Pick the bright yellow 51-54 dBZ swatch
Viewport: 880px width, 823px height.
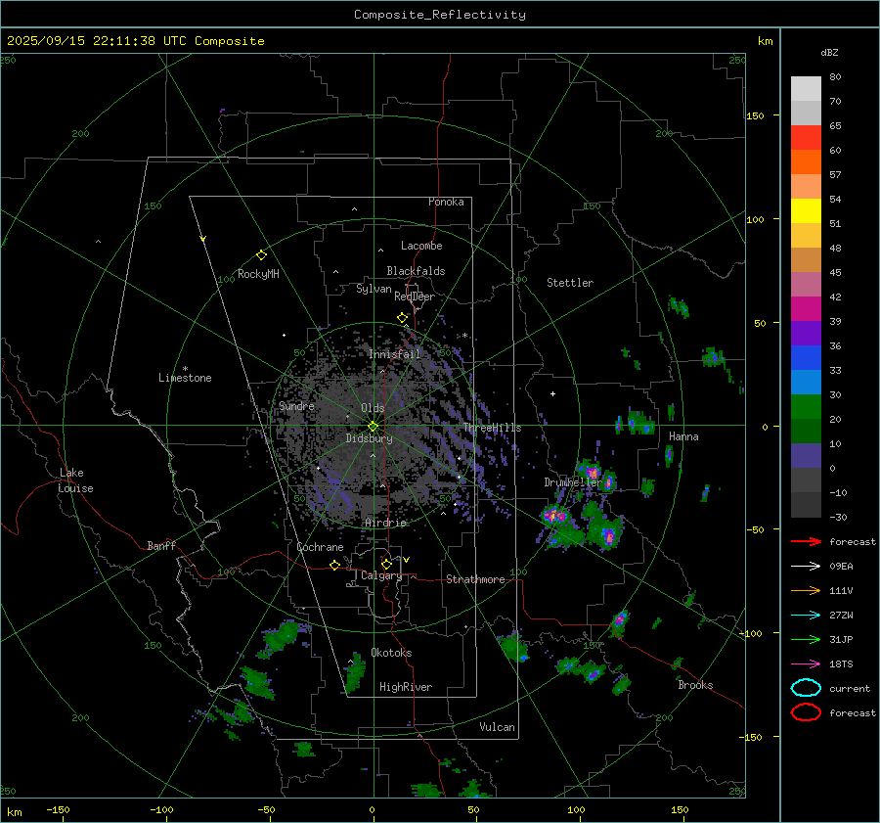806,211
